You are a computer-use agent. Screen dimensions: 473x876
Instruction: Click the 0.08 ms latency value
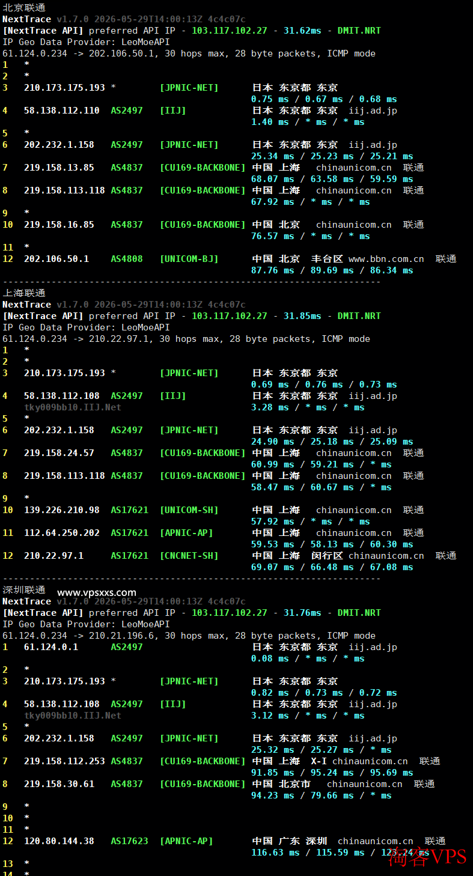[270, 659]
